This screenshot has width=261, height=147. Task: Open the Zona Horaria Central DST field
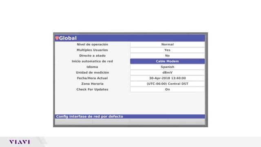tap(167, 84)
